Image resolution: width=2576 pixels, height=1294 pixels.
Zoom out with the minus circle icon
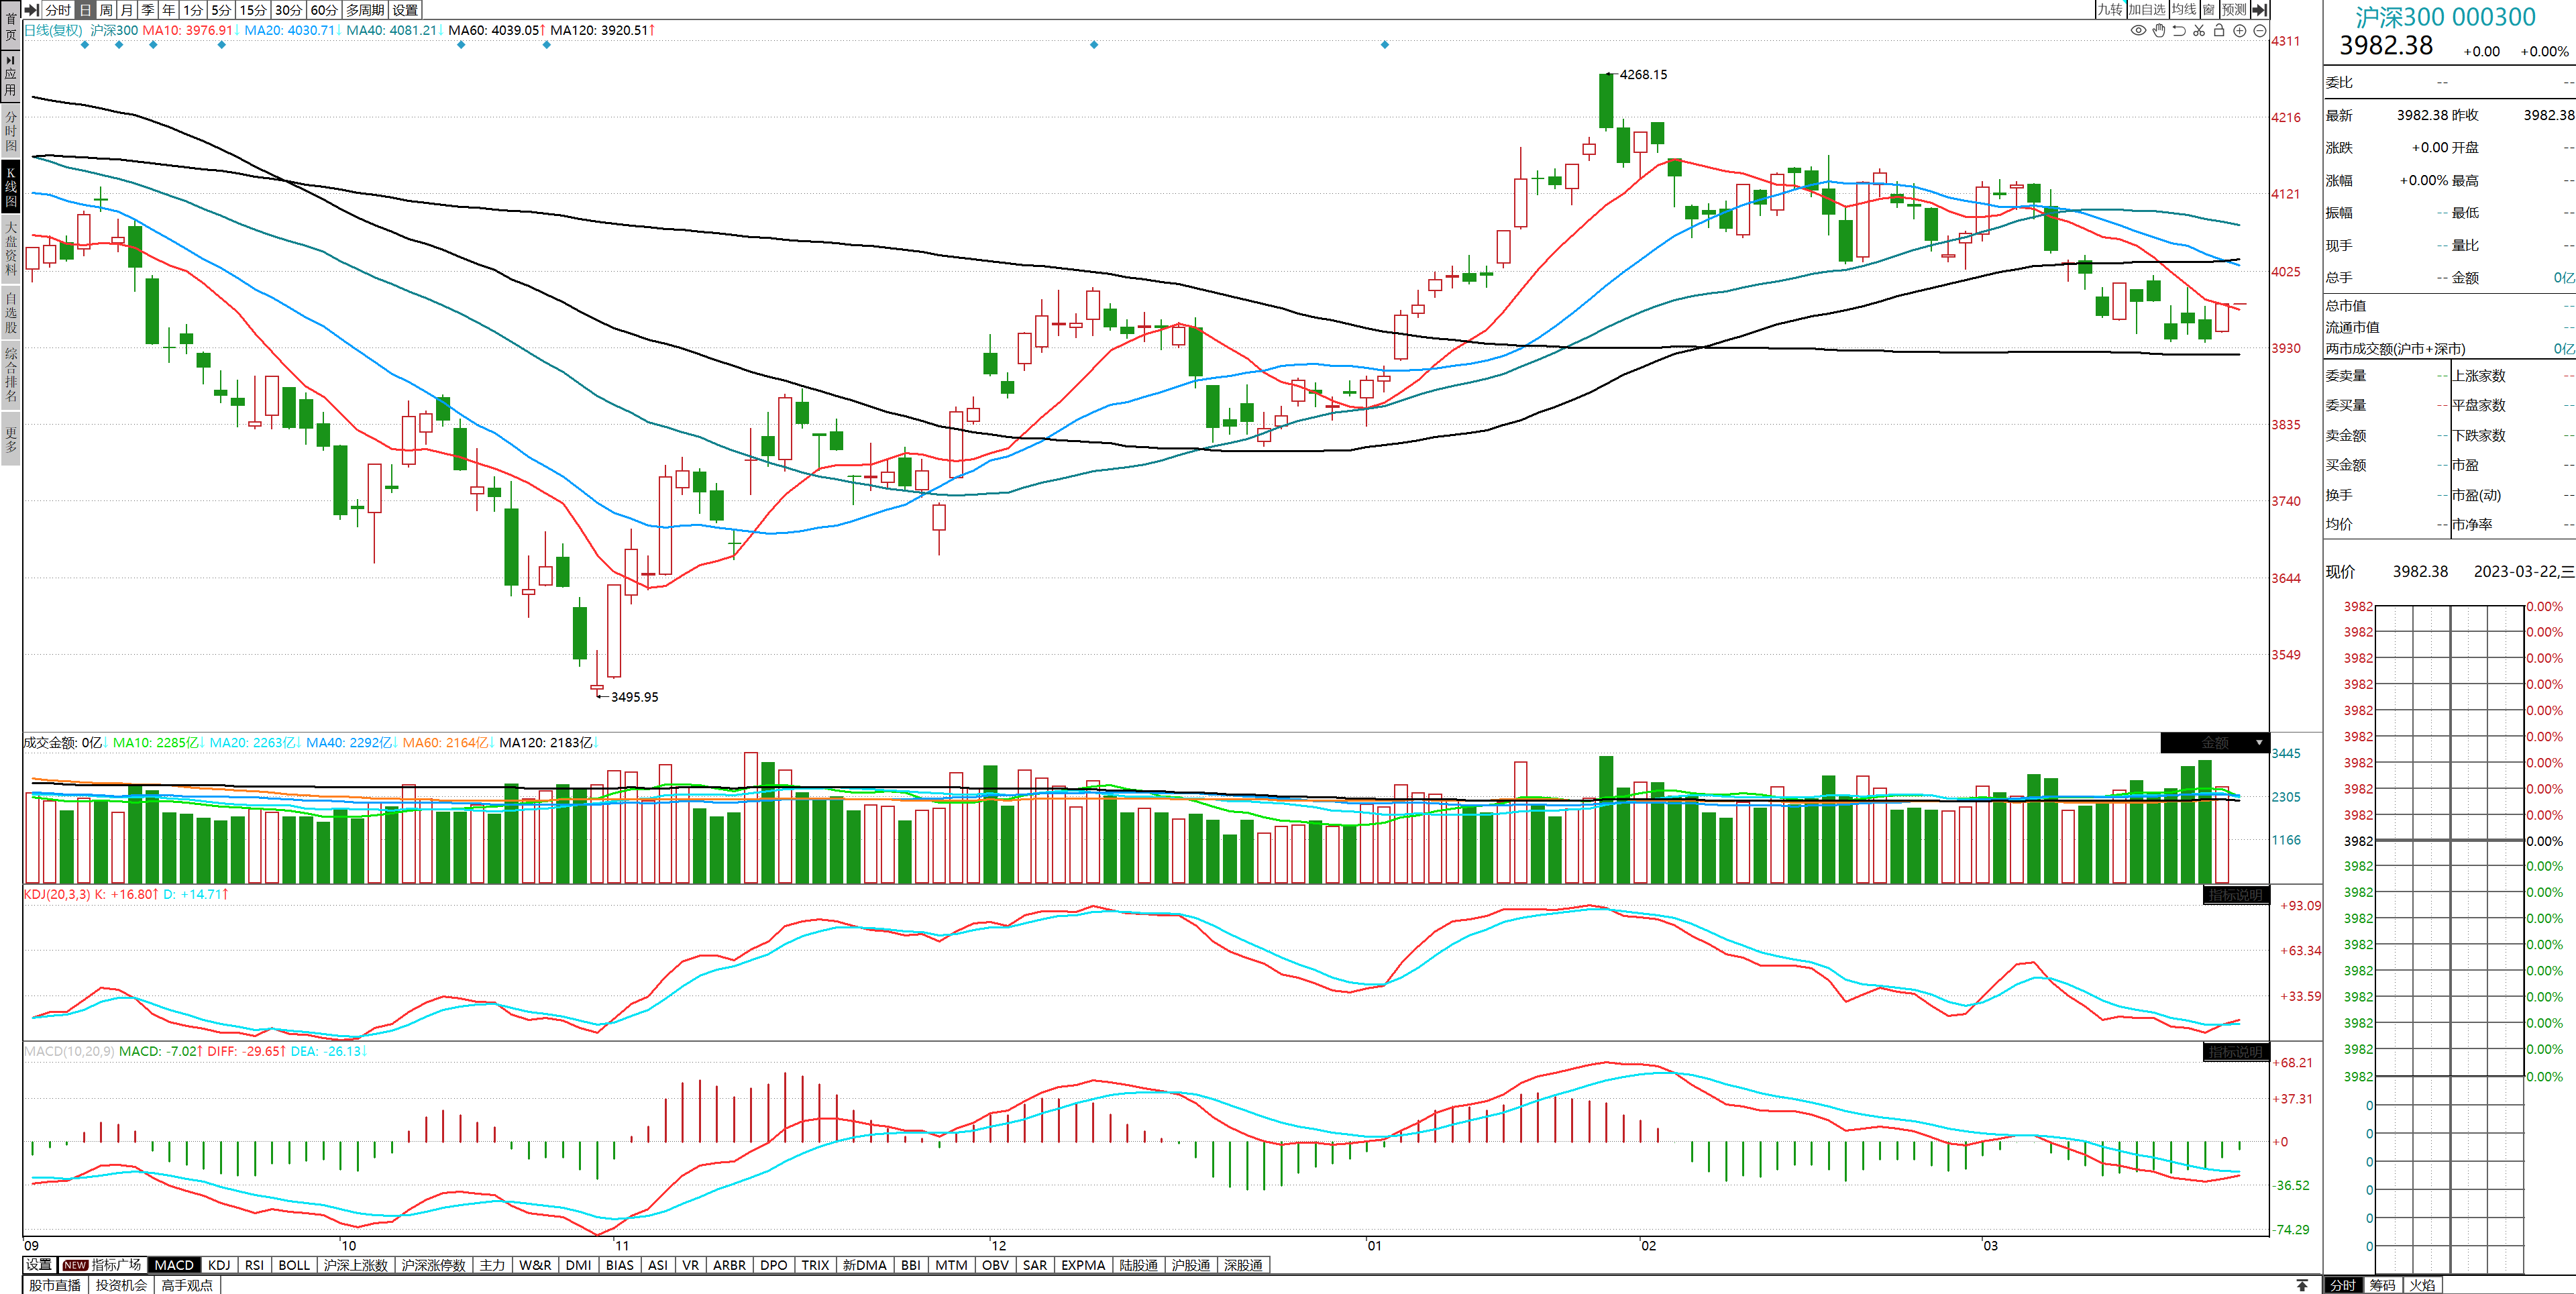[x=2259, y=30]
